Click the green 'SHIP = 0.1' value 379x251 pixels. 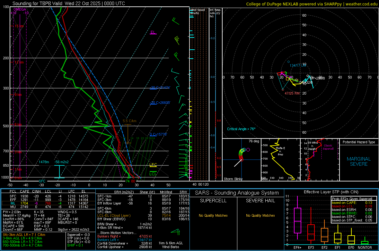(x=75, y=245)
